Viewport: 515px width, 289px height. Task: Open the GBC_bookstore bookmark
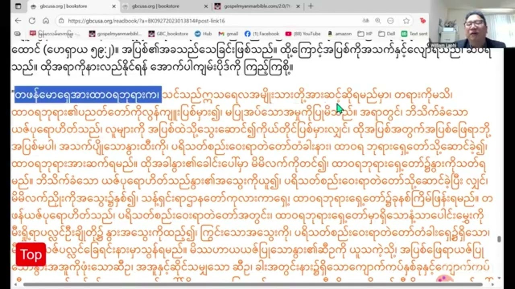[x=168, y=34]
